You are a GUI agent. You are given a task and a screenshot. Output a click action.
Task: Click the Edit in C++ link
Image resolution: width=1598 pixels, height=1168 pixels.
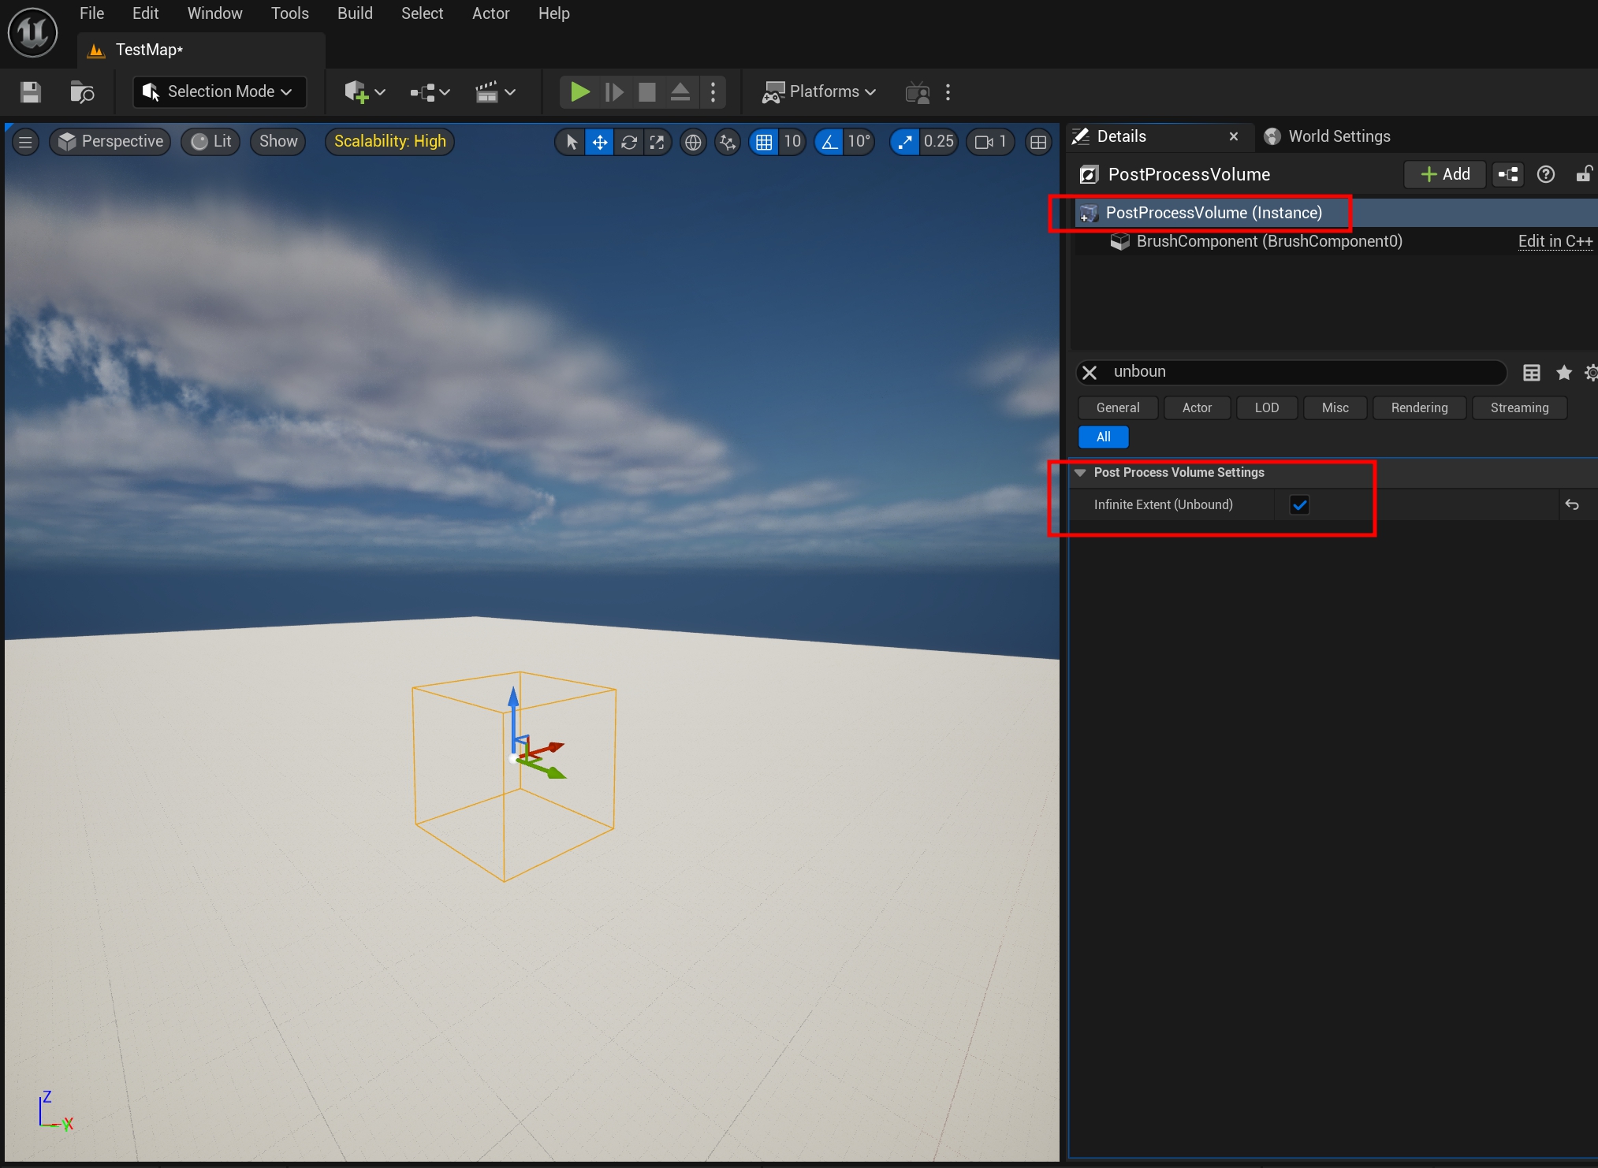pyautogui.click(x=1555, y=241)
